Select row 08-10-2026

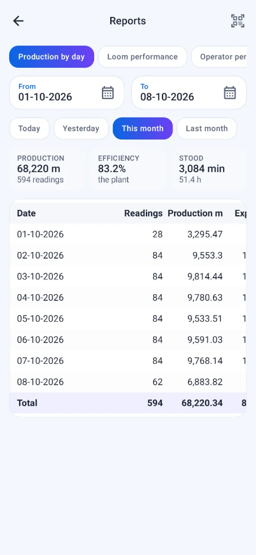tap(128, 382)
